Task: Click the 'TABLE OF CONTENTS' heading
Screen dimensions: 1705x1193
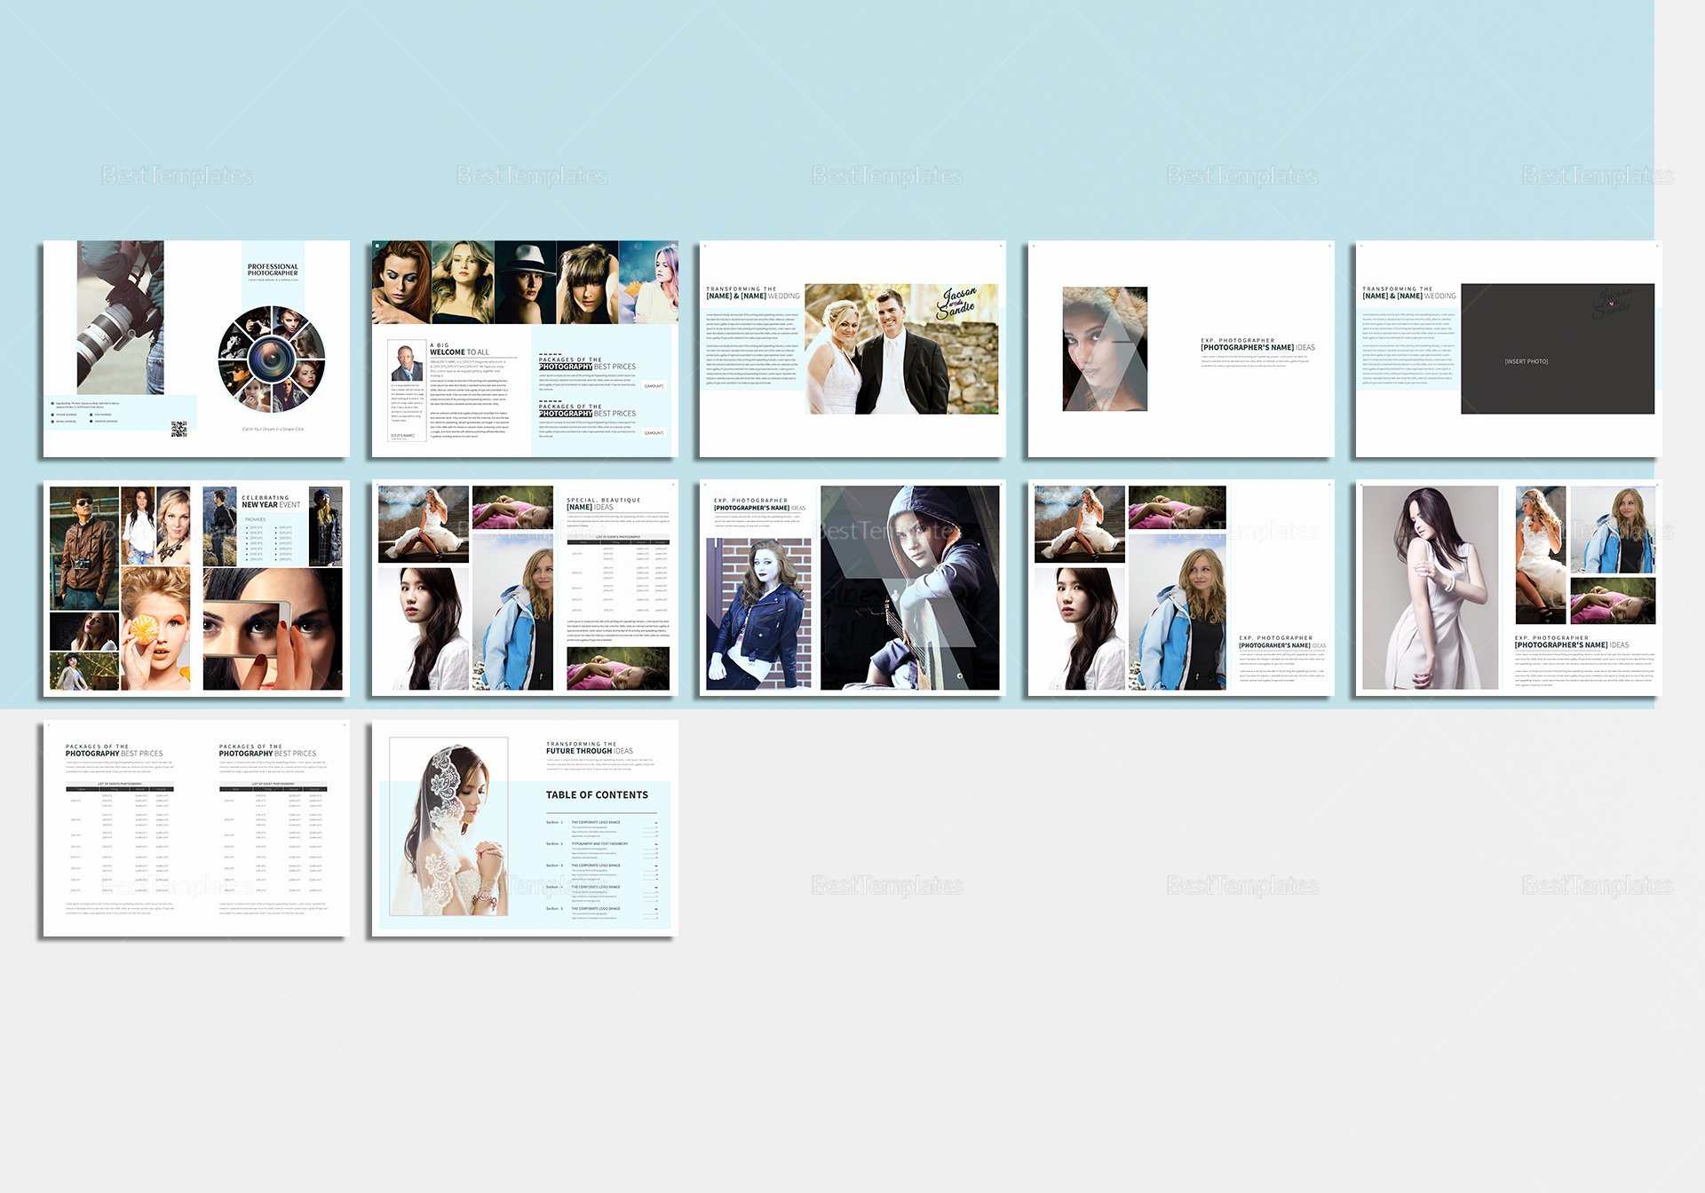Action: (597, 795)
